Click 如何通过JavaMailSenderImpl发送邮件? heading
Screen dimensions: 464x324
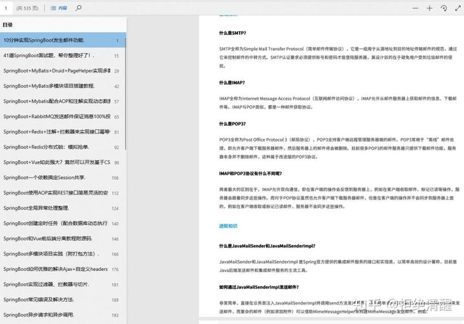pos(259,287)
